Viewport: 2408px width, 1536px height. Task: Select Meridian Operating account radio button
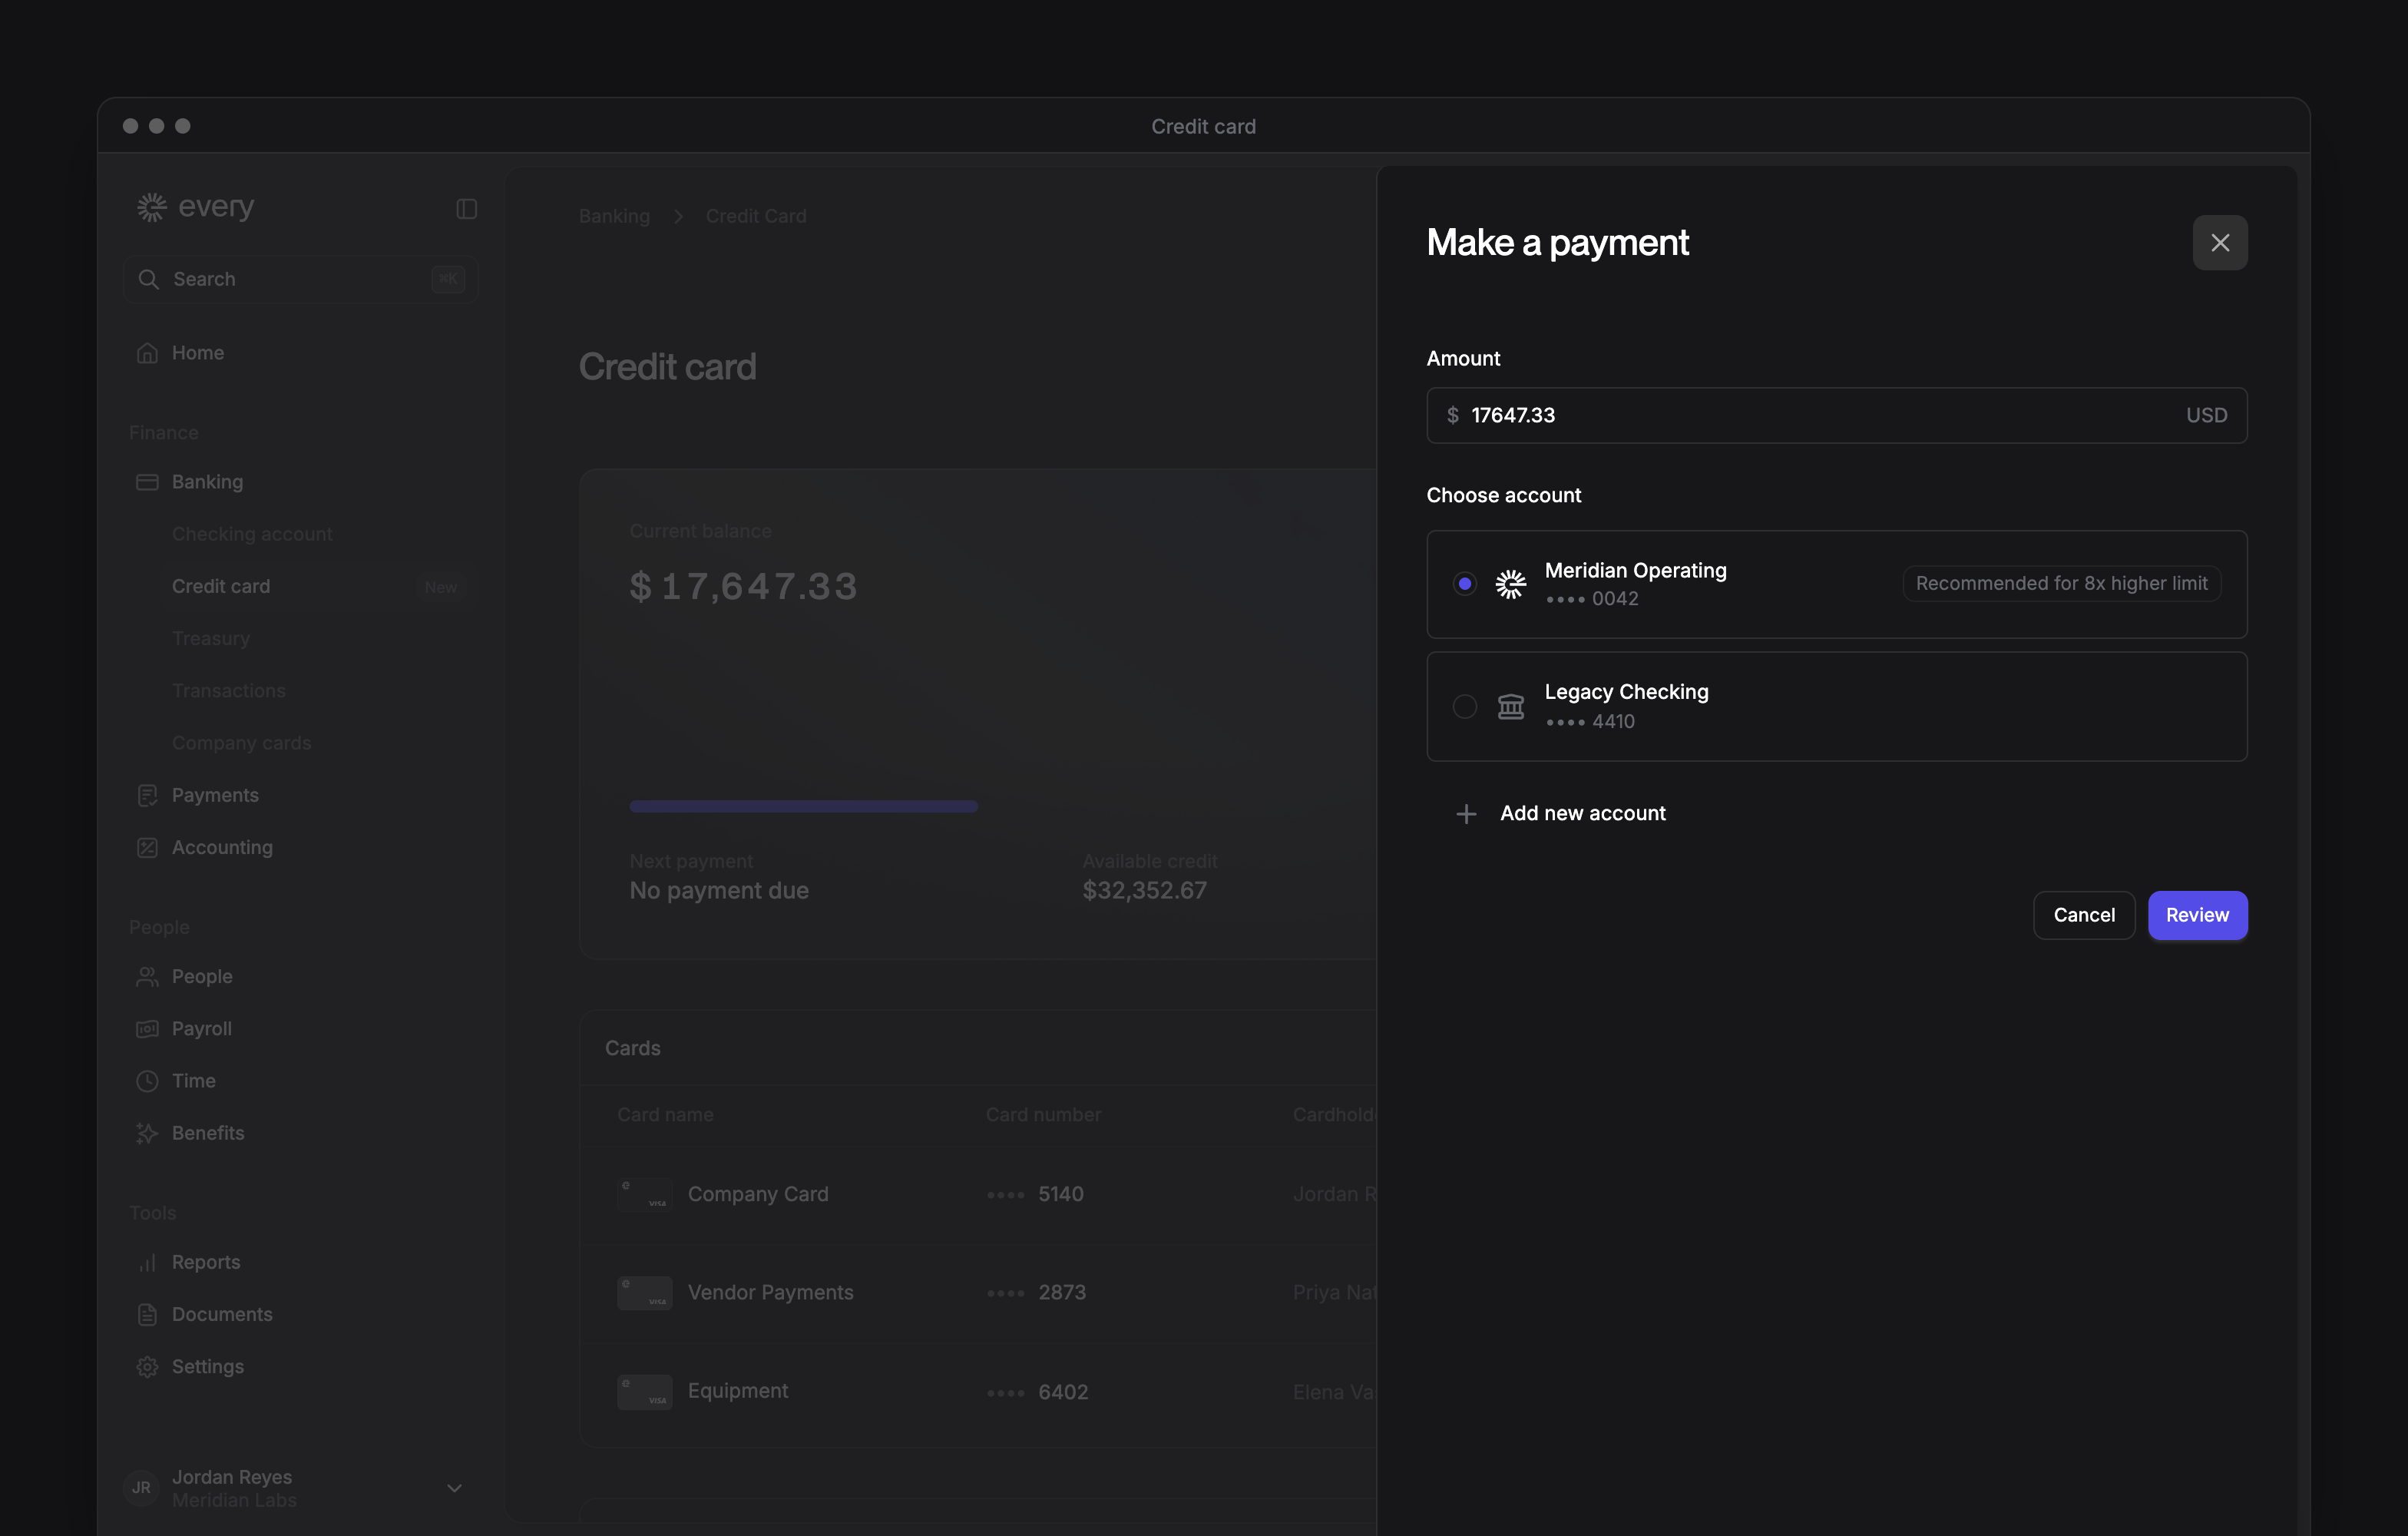[x=1464, y=583]
